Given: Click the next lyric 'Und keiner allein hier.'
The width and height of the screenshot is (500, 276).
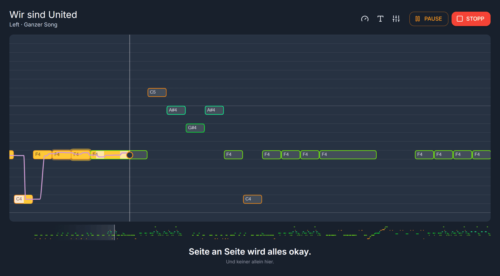Looking at the screenshot, I should [x=250, y=262].
